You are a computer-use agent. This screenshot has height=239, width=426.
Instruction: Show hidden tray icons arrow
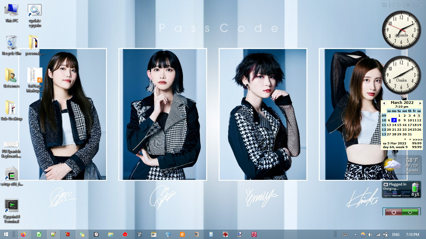pyautogui.click(x=355, y=234)
